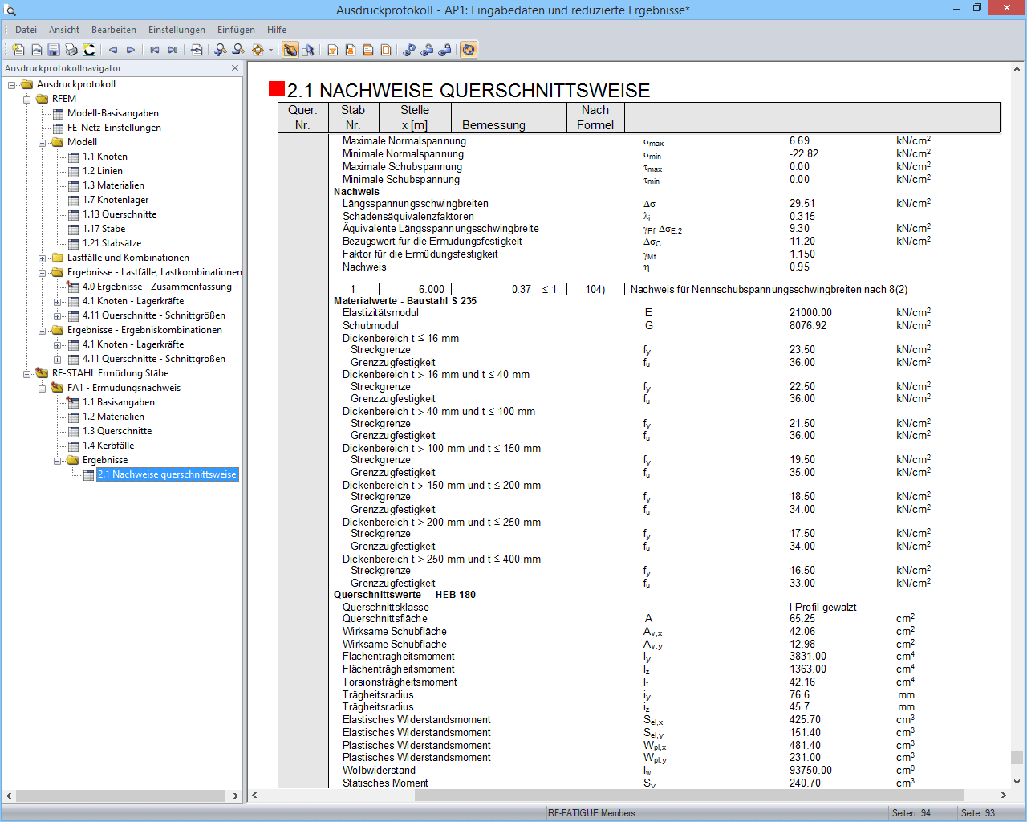Image resolution: width=1027 pixels, height=822 pixels.
Task: Collapse FA1 - Ermüdungsnachweis node
Action: point(43,388)
